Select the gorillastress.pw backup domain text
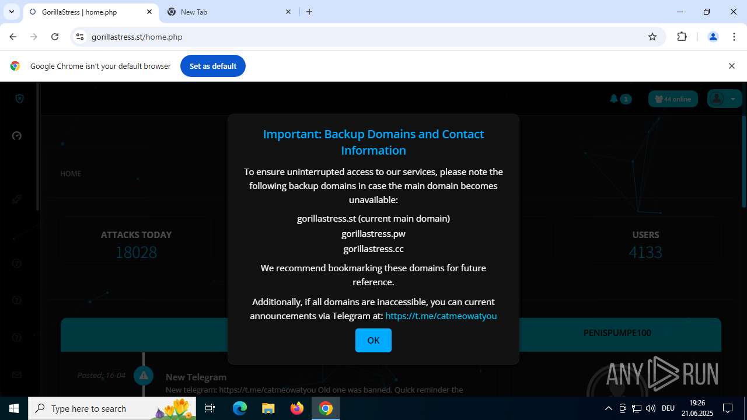Image resolution: width=747 pixels, height=420 pixels. pos(373,233)
